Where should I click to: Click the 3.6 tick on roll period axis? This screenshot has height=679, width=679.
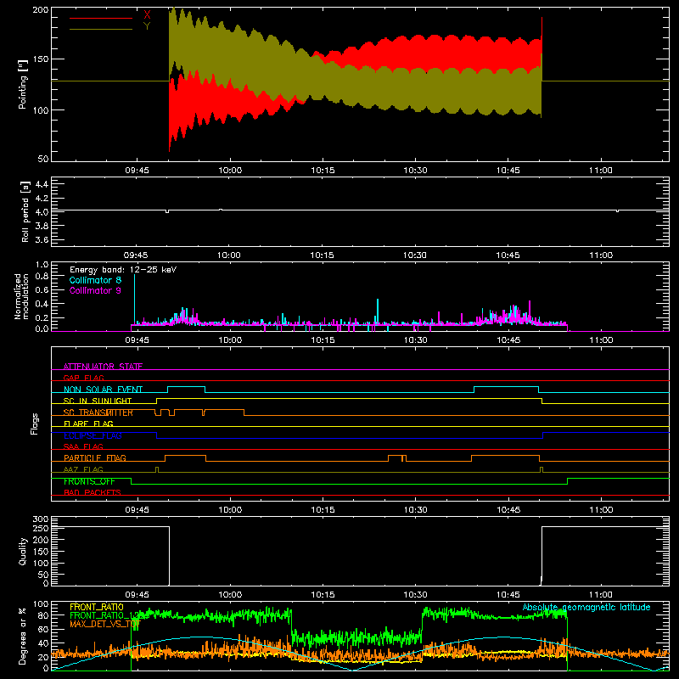pyautogui.click(x=42, y=240)
